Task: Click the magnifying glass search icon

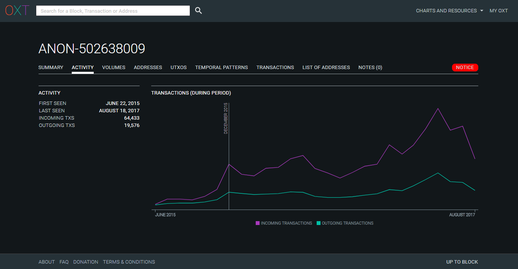Action: point(198,11)
